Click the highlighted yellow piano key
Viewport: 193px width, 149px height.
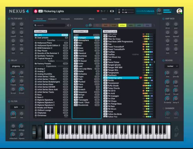click(x=57, y=132)
